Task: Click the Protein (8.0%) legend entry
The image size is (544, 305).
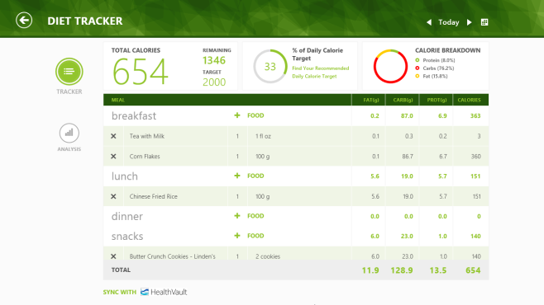Action: click(x=436, y=60)
